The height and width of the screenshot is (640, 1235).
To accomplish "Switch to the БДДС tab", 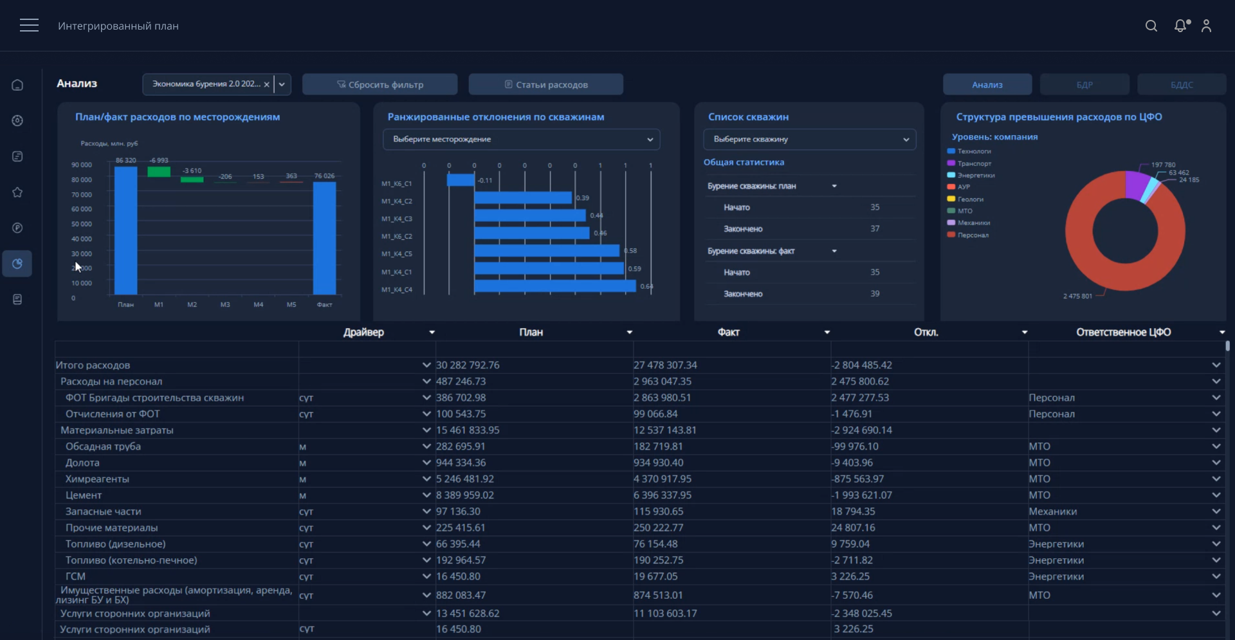I will tap(1181, 85).
